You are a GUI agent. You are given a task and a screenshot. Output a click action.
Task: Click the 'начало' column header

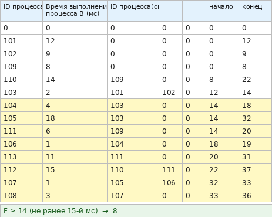point(223,11)
